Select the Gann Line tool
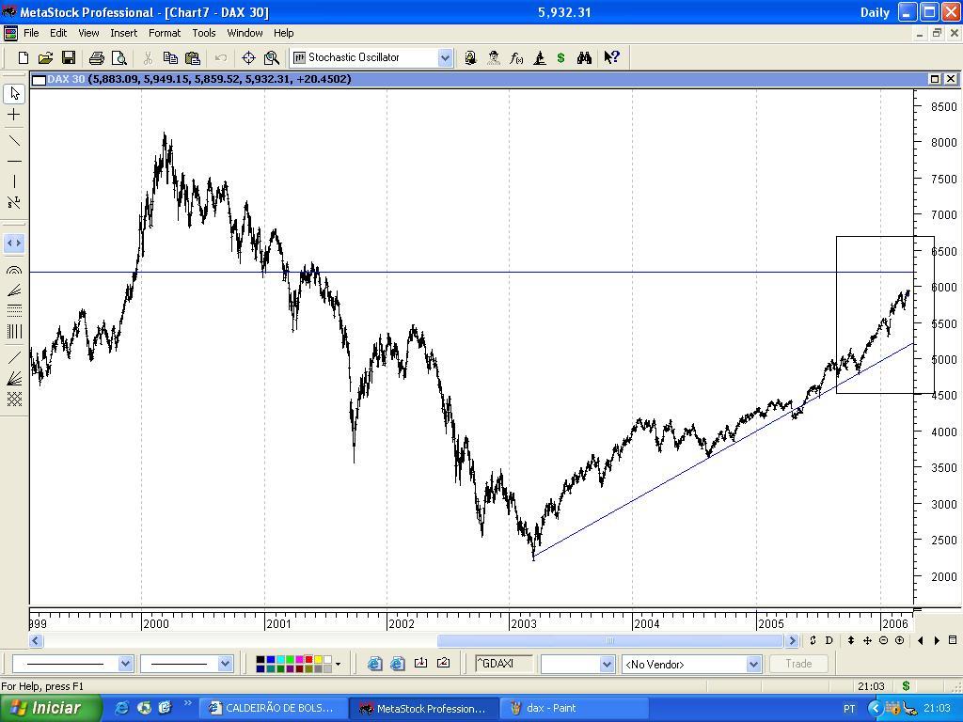 click(x=14, y=357)
